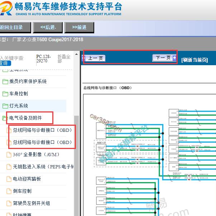Open 倒车控制 document
Viewport: 216px width, 216px height.
click(x=22, y=191)
